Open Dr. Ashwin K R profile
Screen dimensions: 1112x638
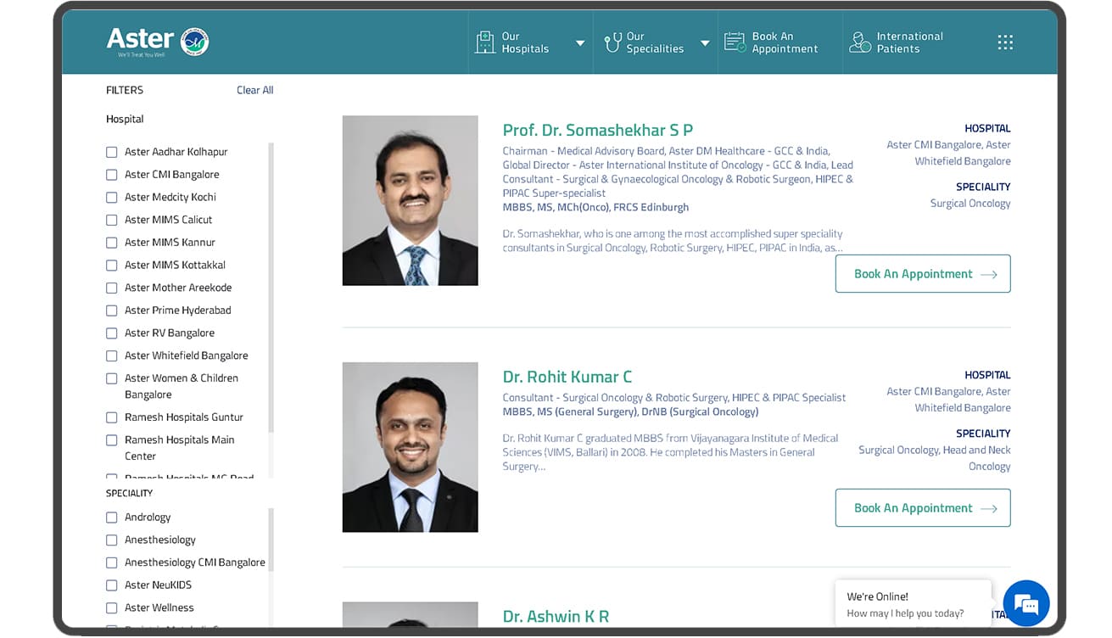(x=556, y=617)
